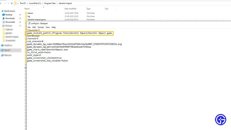Click the Documents icon in the sidebar

[3, 22]
